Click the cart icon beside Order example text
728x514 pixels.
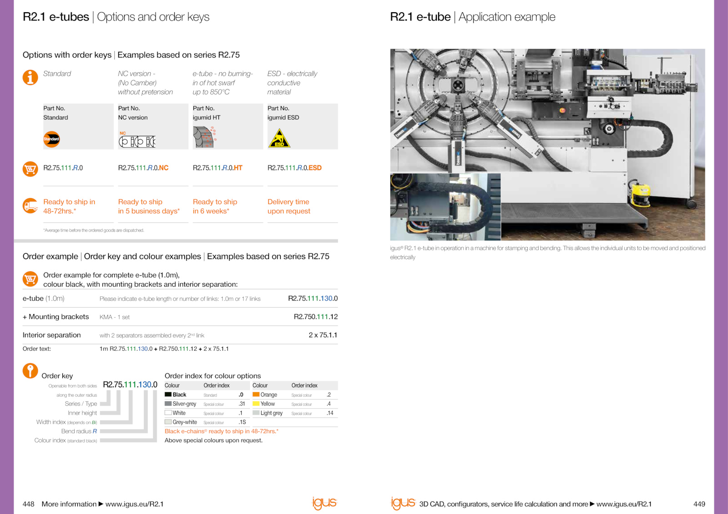point(30,279)
